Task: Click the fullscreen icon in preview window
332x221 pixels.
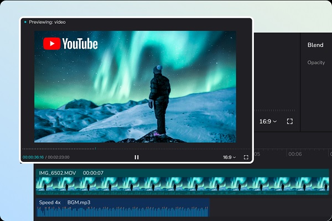Action: (246, 157)
